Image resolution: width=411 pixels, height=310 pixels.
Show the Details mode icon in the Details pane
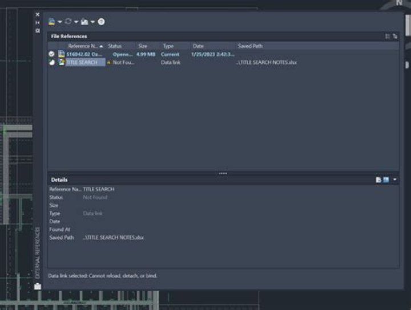378,180
